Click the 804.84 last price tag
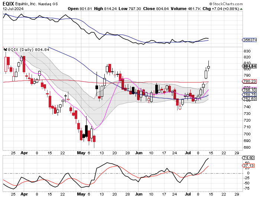 coord(249,66)
